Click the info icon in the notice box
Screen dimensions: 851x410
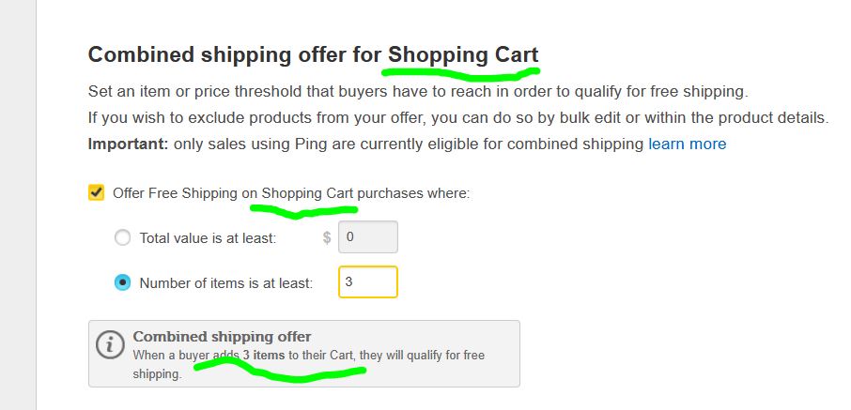110,345
